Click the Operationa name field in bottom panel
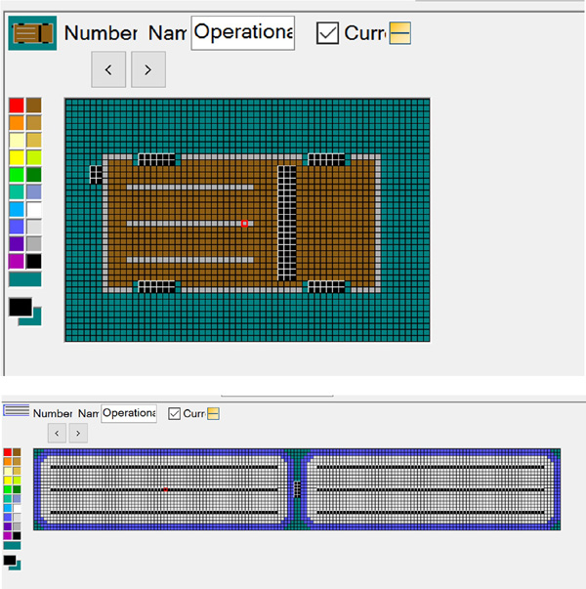Viewport: 586px width, 589px height. click(129, 413)
